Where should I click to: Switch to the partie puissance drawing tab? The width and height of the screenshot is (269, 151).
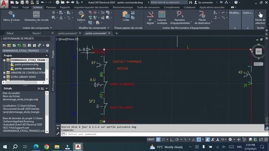point(68,33)
